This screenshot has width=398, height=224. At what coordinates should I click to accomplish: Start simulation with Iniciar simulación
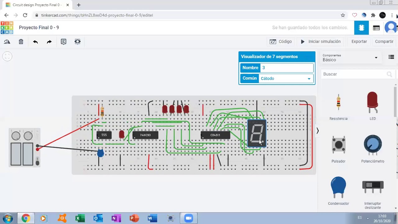pyautogui.click(x=321, y=41)
